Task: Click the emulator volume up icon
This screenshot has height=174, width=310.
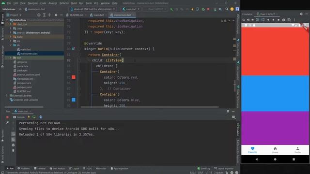Action: 248,20
